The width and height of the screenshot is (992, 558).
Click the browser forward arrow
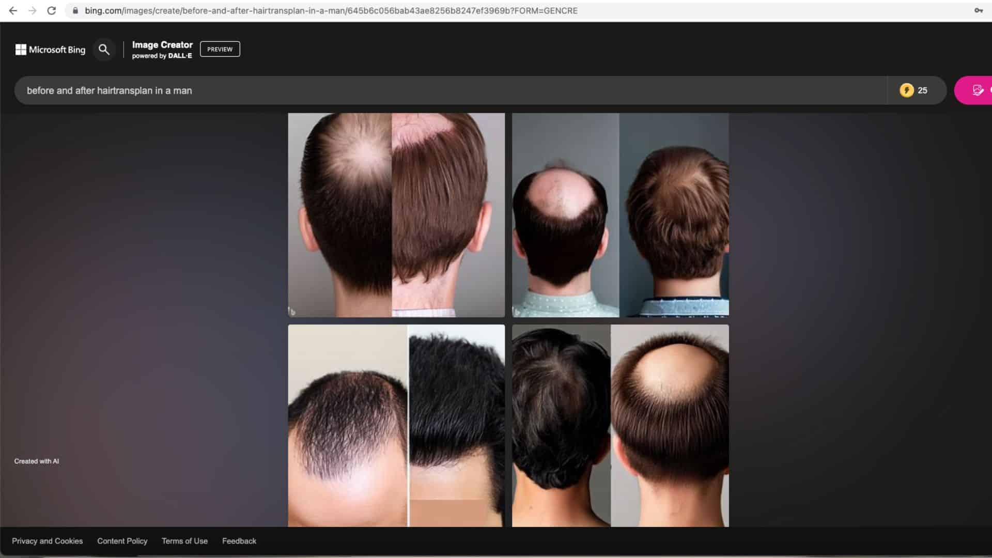pyautogui.click(x=32, y=10)
